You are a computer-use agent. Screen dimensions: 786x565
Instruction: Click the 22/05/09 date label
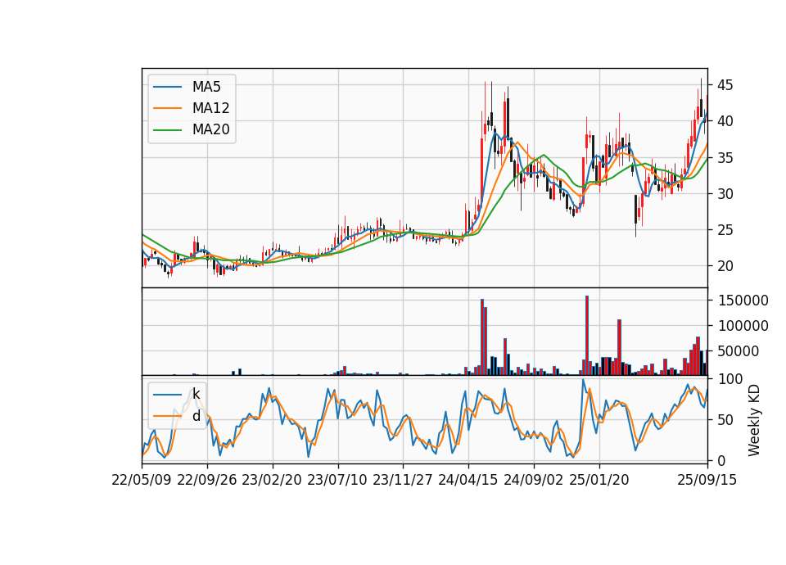pos(142,480)
